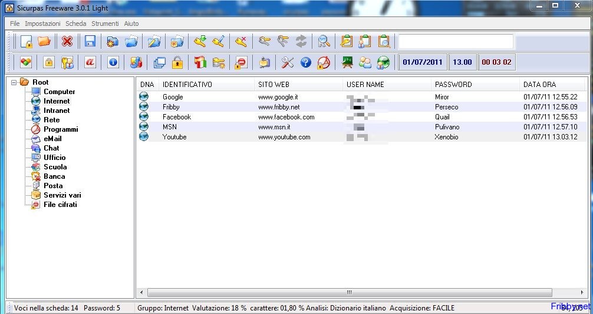Image resolution: width=593 pixels, height=314 pixels.
Task: Click the horizontal scrollbar thumb
Action: 350,292
